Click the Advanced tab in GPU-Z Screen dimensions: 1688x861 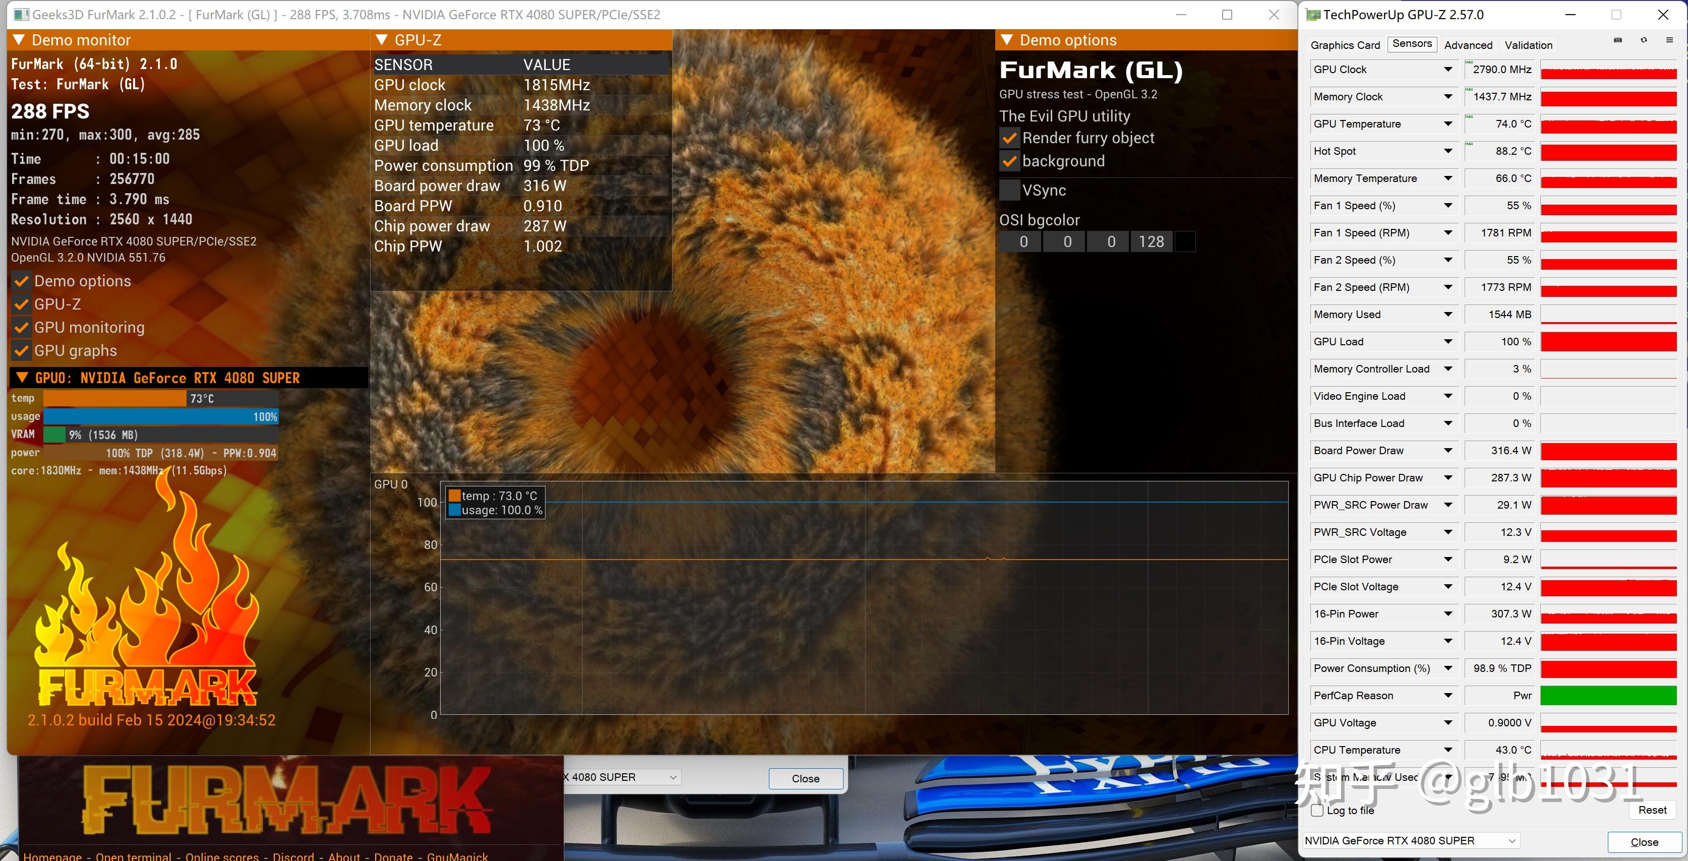pyautogui.click(x=1467, y=45)
